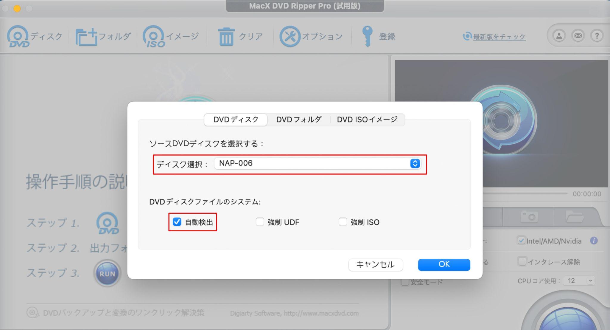This screenshot has width=610, height=330.
Task: Click the DVD Disc (ディスク) toolbar icon
Action: pyautogui.click(x=18, y=36)
